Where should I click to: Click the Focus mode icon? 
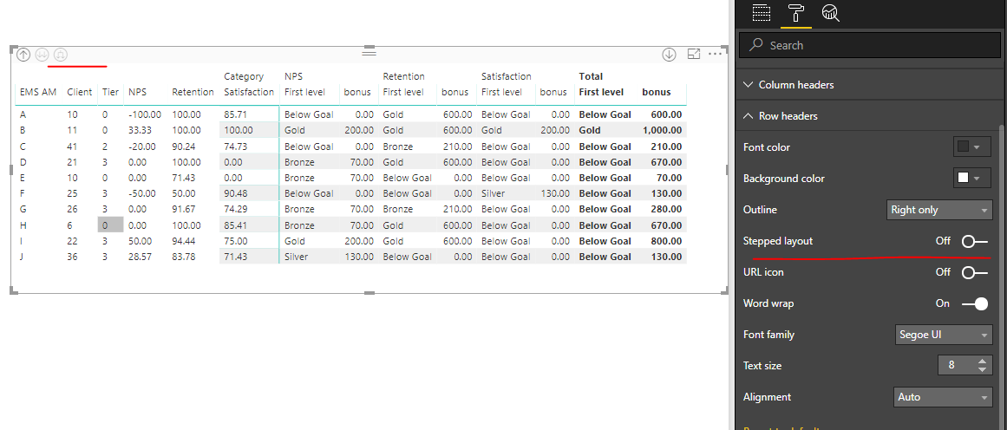[x=694, y=55]
